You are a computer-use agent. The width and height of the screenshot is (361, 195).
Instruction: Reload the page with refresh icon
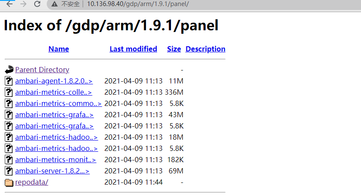[37, 4]
